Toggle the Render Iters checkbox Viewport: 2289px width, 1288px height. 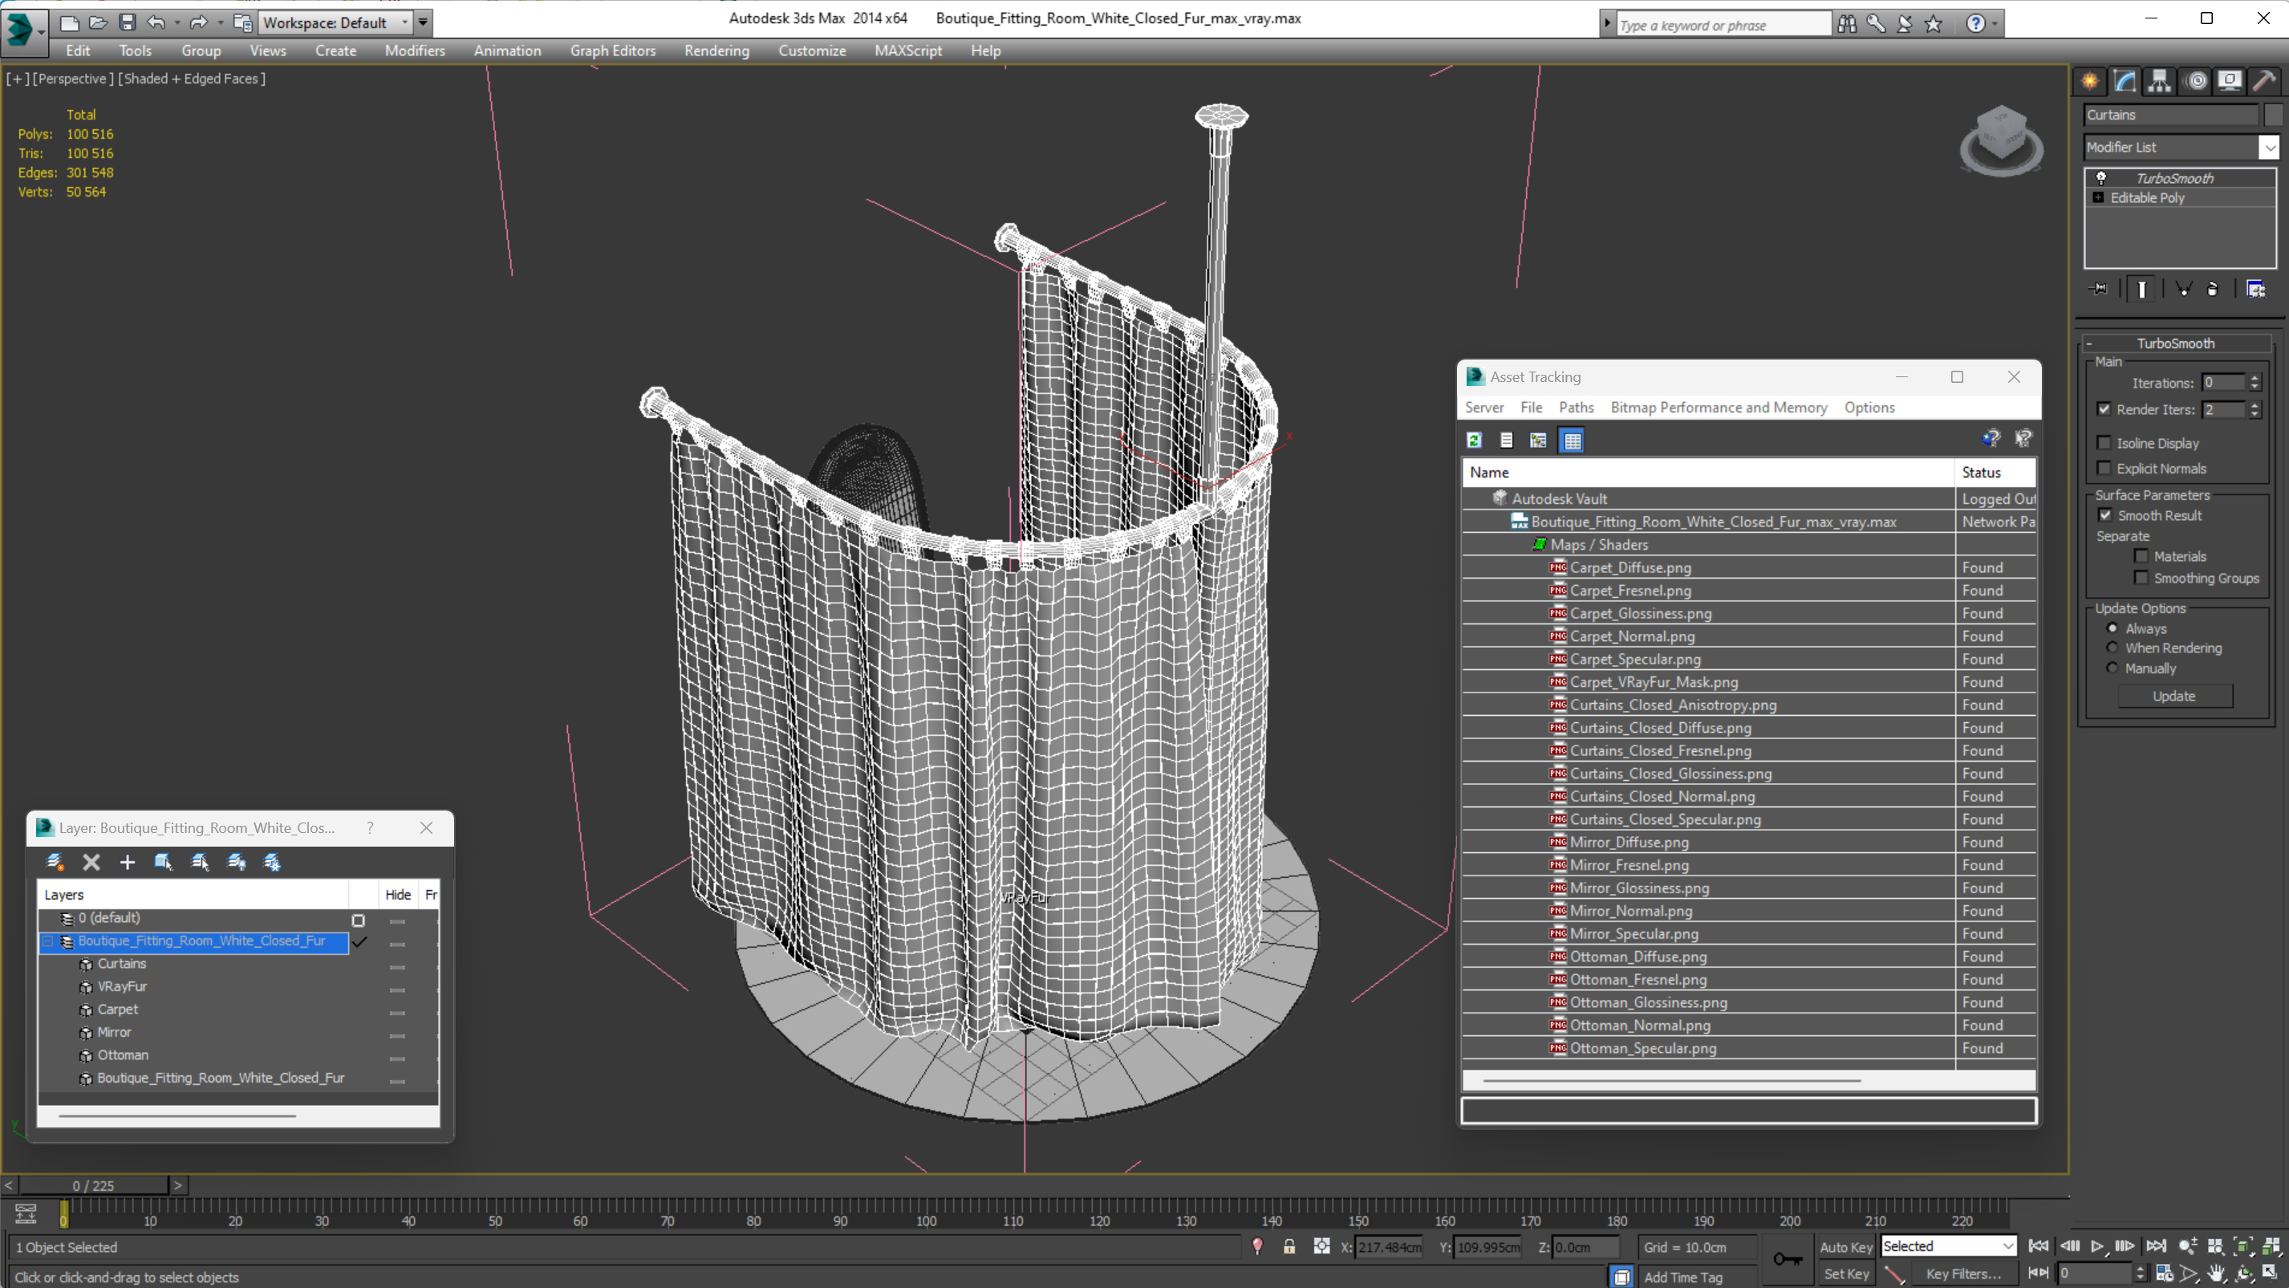pyautogui.click(x=2104, y=409)
